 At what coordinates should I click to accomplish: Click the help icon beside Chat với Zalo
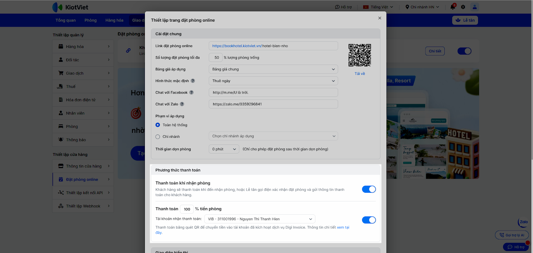[182, 104]
